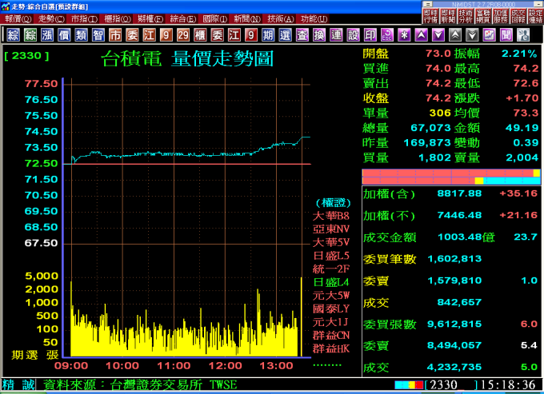Screen dimensions: 544x394
Task: Open the chart analysis toolbar icon
Action: [489, 34]
